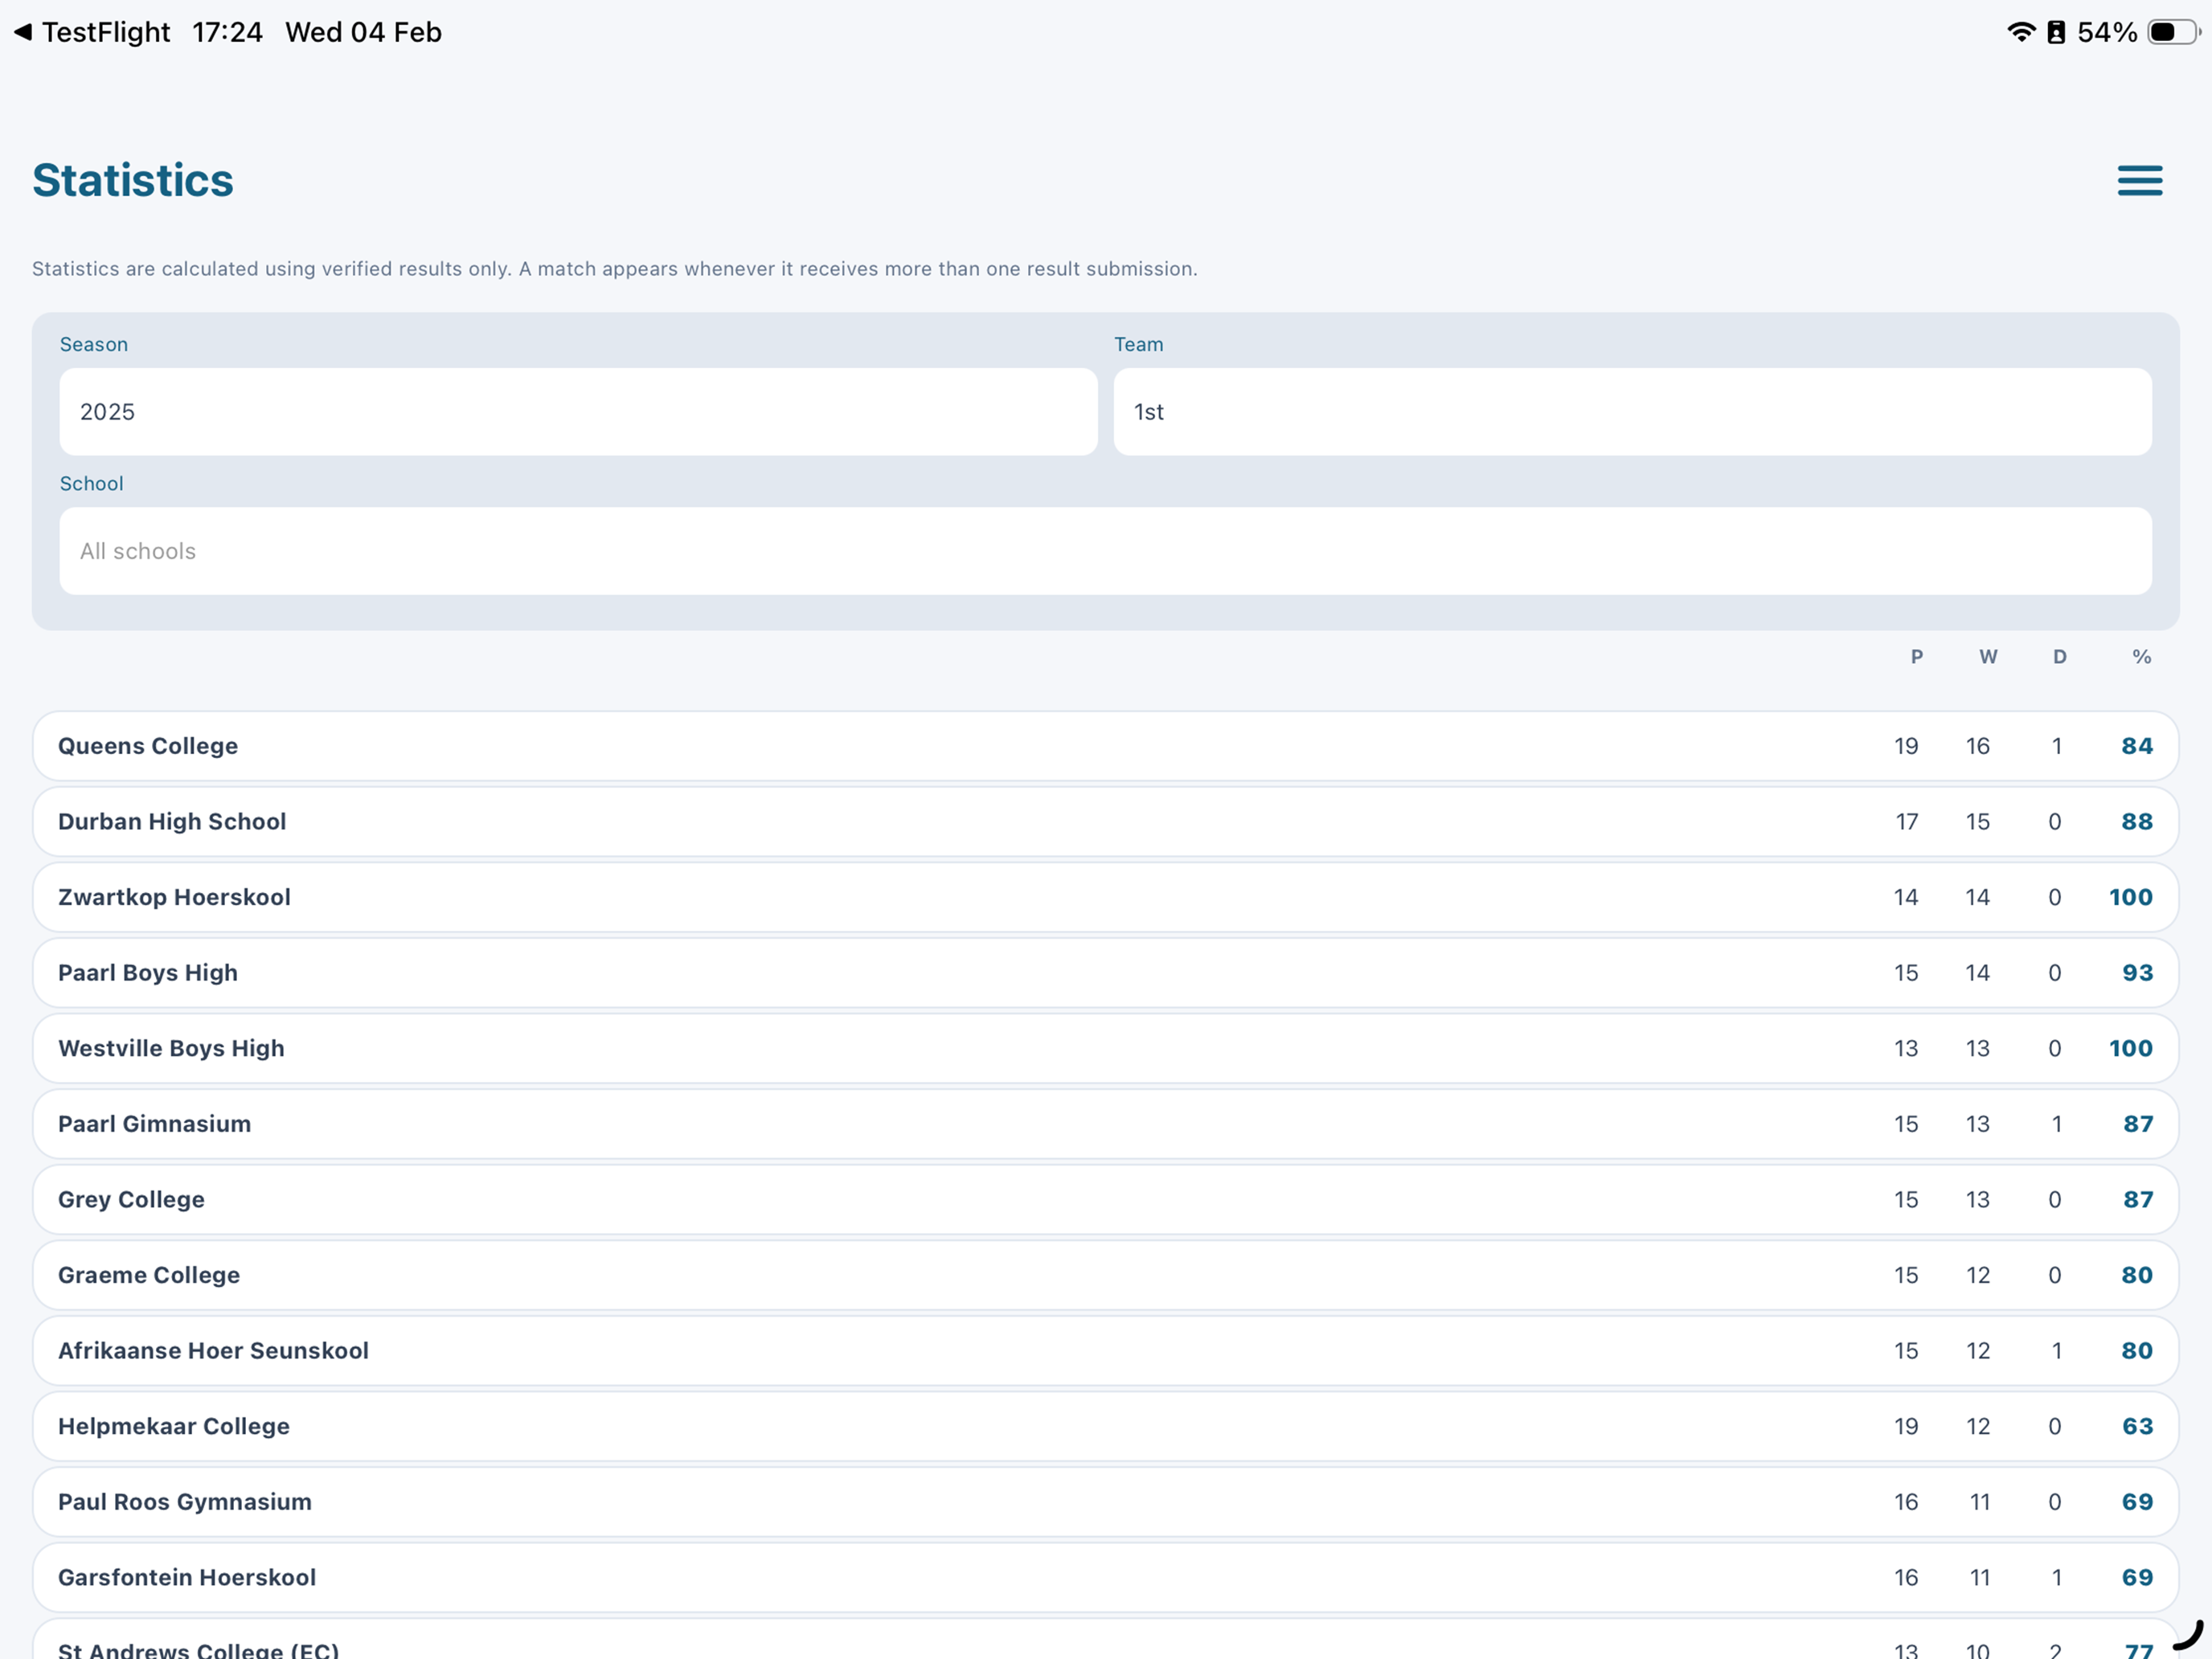Click Durban High School's 88 percent value
This screenshot has width=2212, height=1659.
point(2137,822)
